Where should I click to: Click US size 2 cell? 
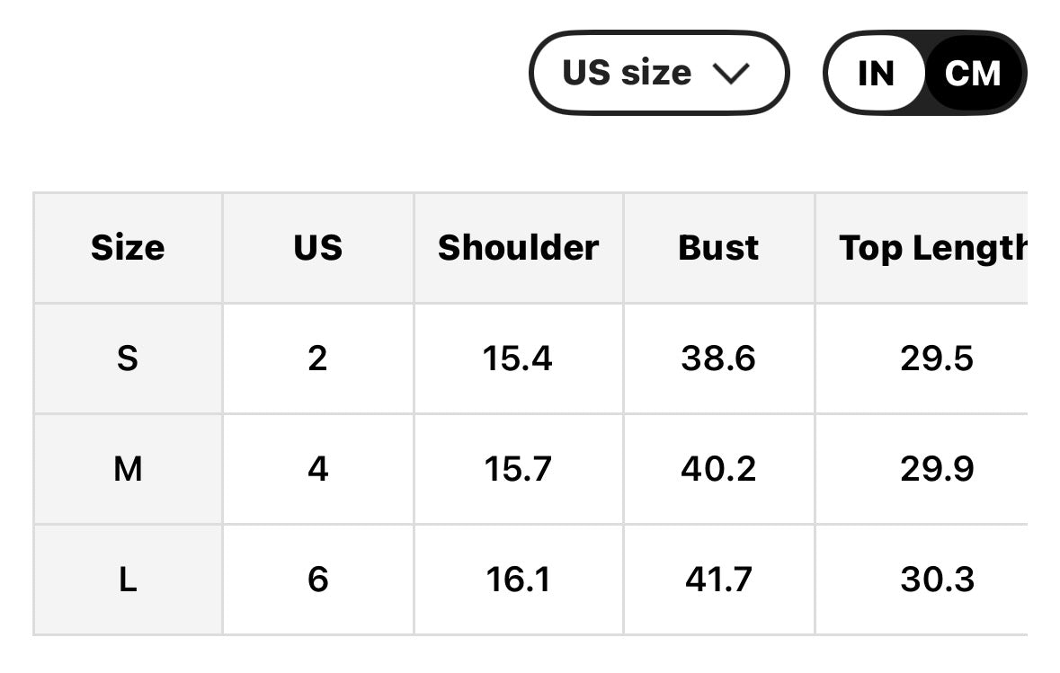pyautogui.click(x=317, y=359)
